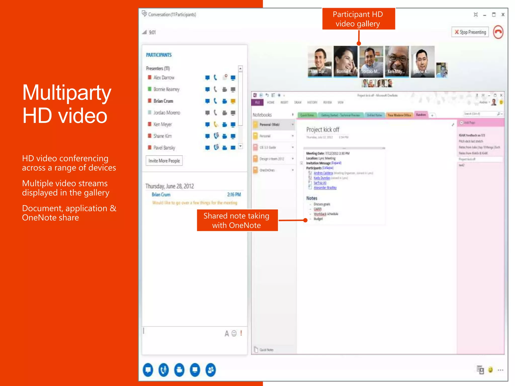Click the Collapse link beside Participants
The width and height of the screenshot is (515, 386).
pos(328,168)
